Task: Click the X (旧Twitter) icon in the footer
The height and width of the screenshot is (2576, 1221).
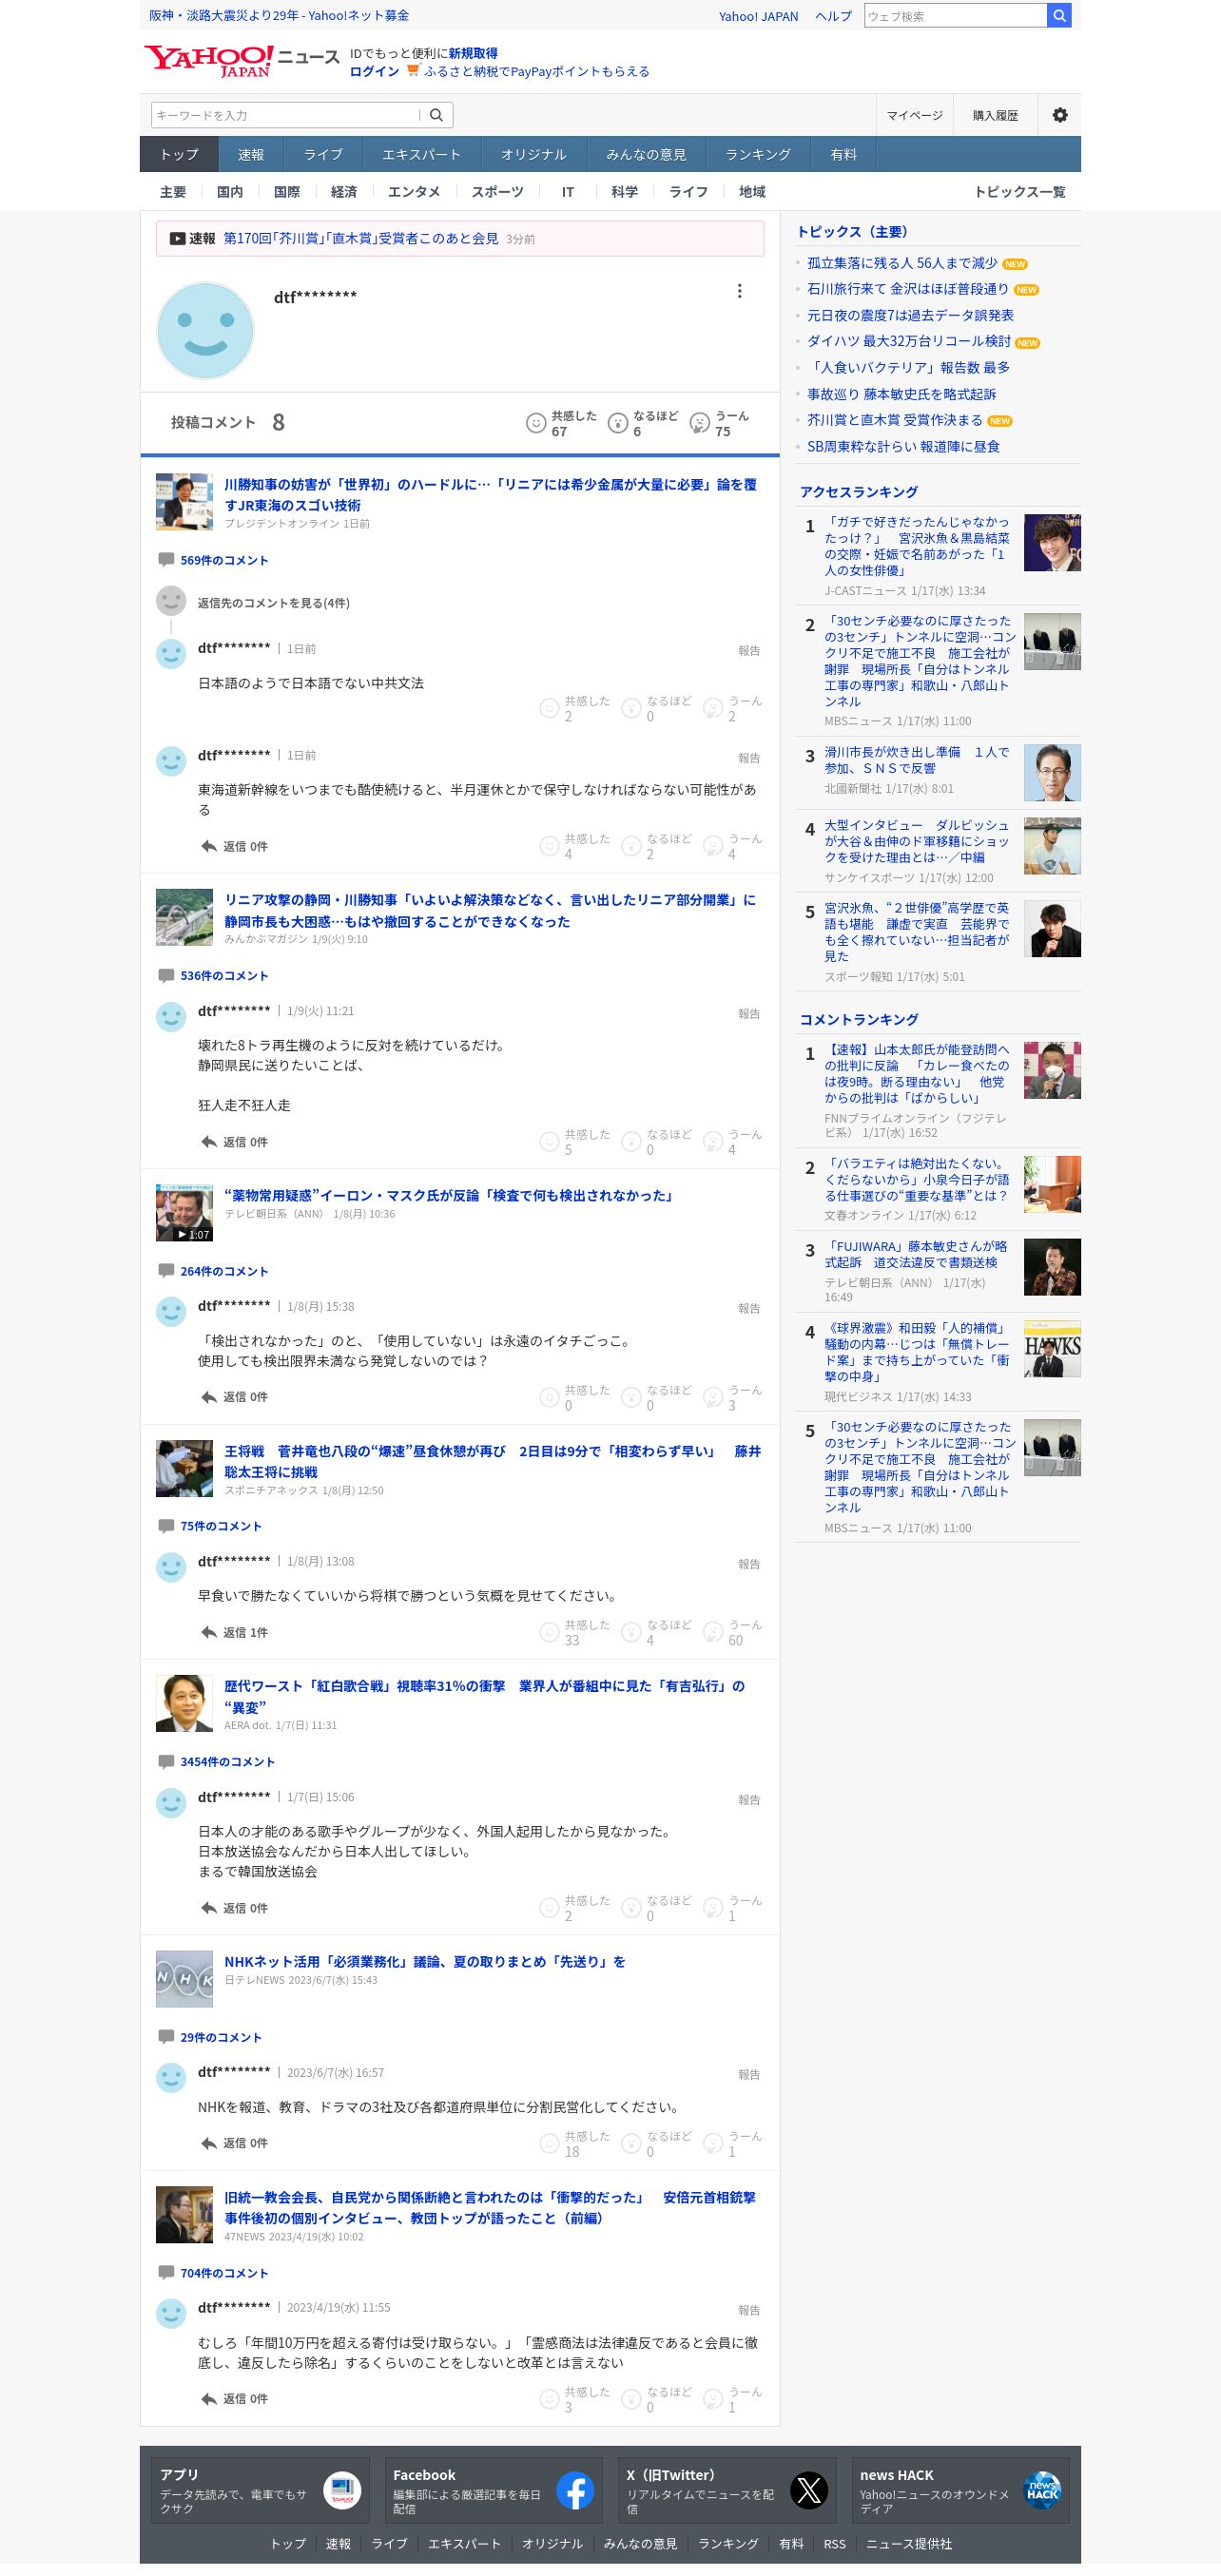Action: point(809,2490)
